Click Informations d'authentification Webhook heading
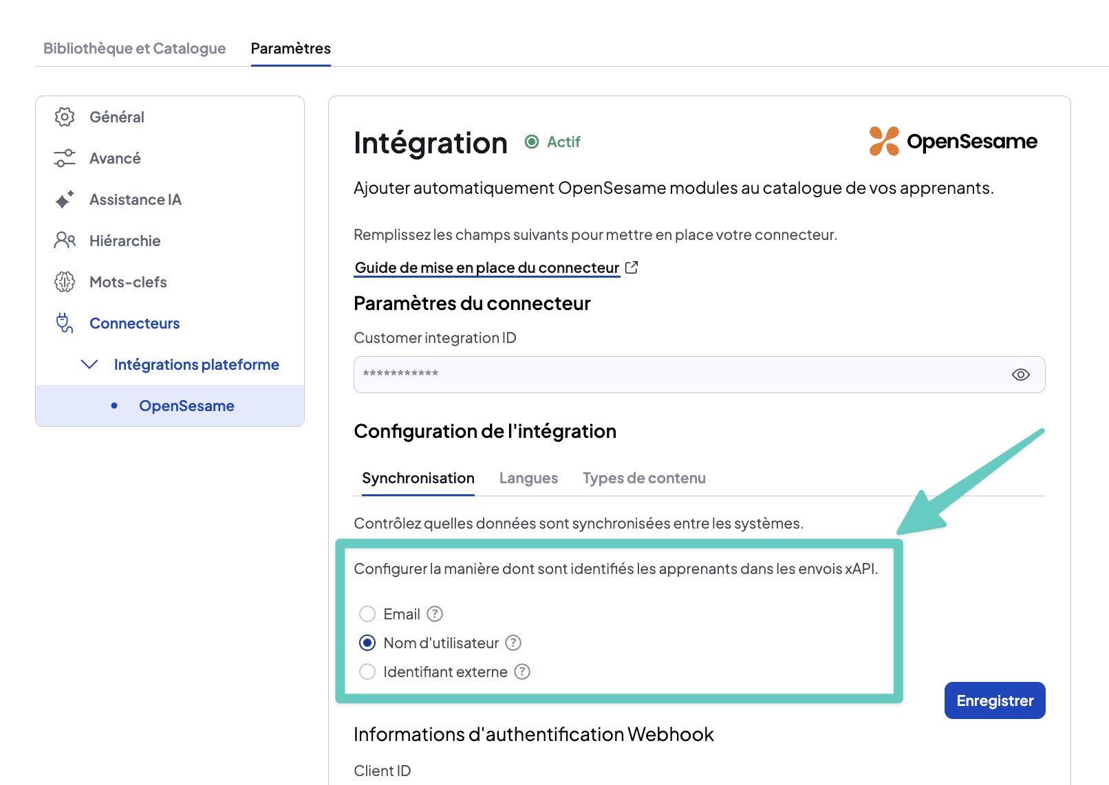This screenshot has height=785, width=1109. (x=534, y=734)
